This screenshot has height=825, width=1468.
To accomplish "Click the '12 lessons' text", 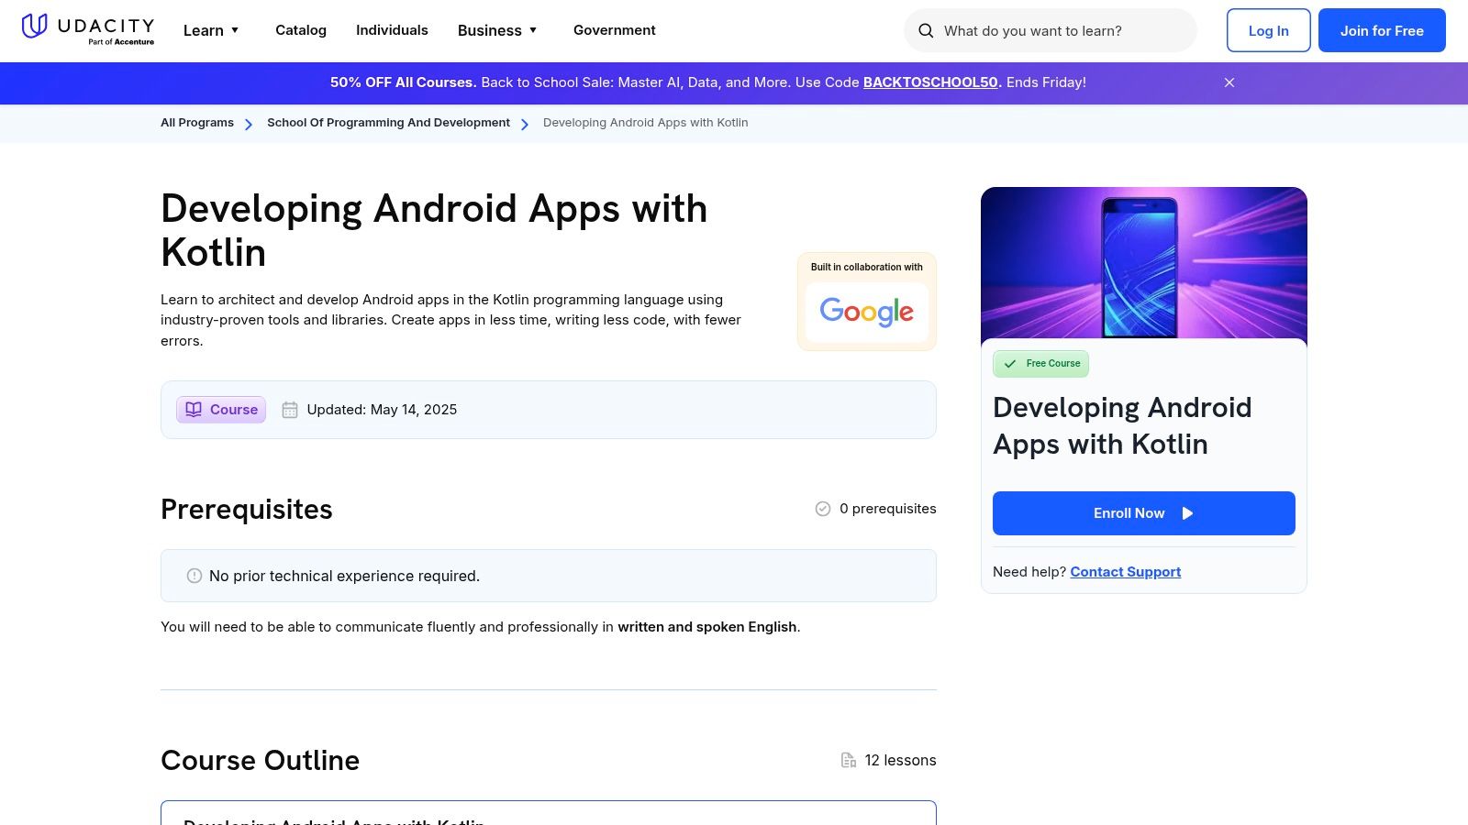I will tap(900, 760).
